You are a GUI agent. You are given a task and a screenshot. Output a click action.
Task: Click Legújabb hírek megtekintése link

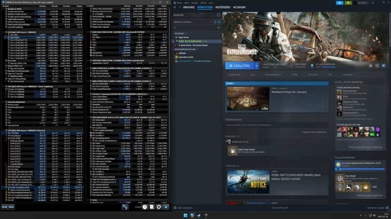click(314, 132)
